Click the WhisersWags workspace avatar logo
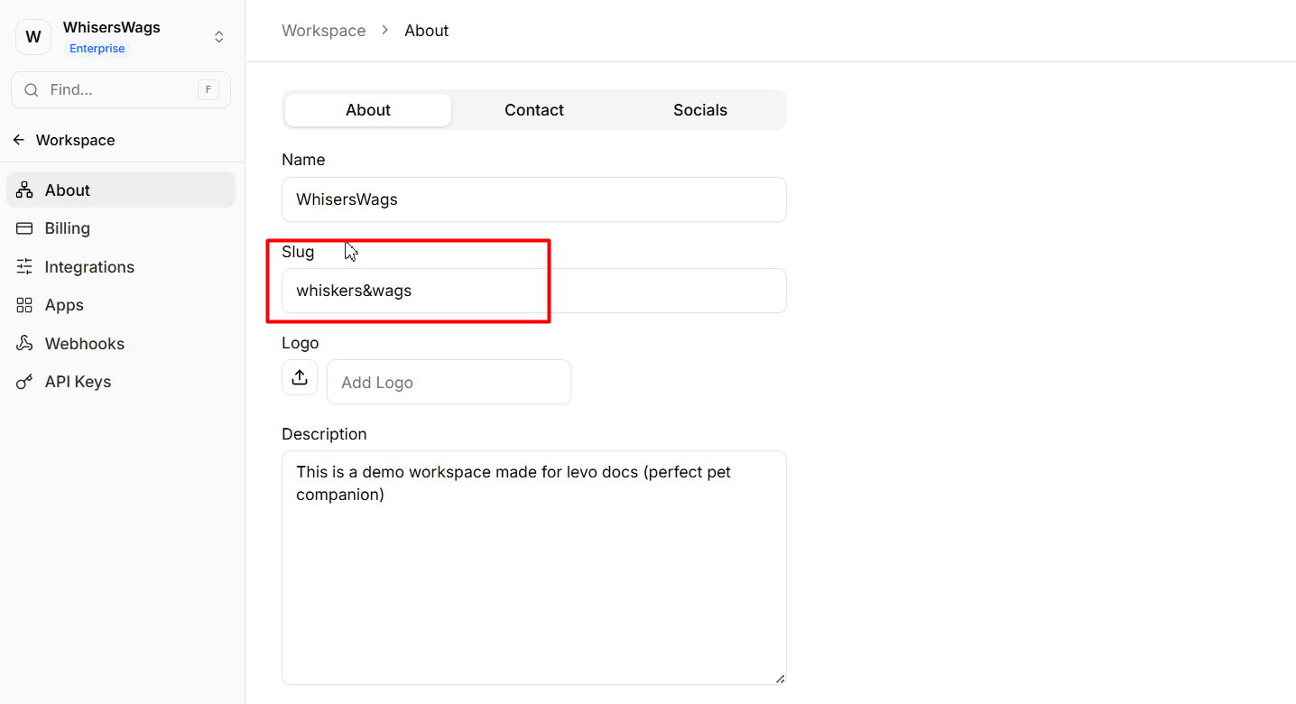 (x=33, y=37)
